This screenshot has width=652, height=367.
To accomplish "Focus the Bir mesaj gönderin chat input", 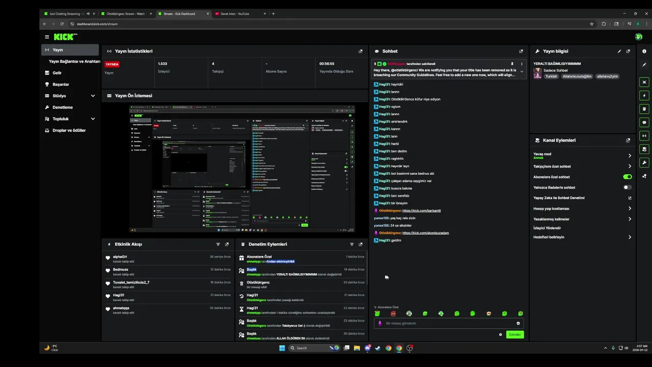I will pos(449,323).
